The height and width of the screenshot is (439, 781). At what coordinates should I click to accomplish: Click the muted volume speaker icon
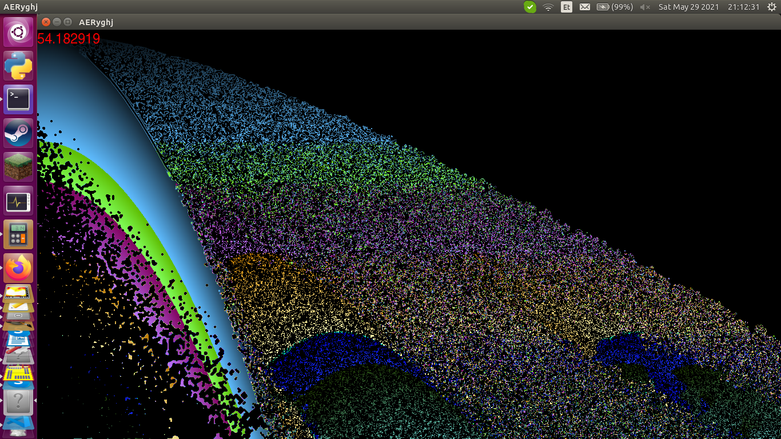645,7
